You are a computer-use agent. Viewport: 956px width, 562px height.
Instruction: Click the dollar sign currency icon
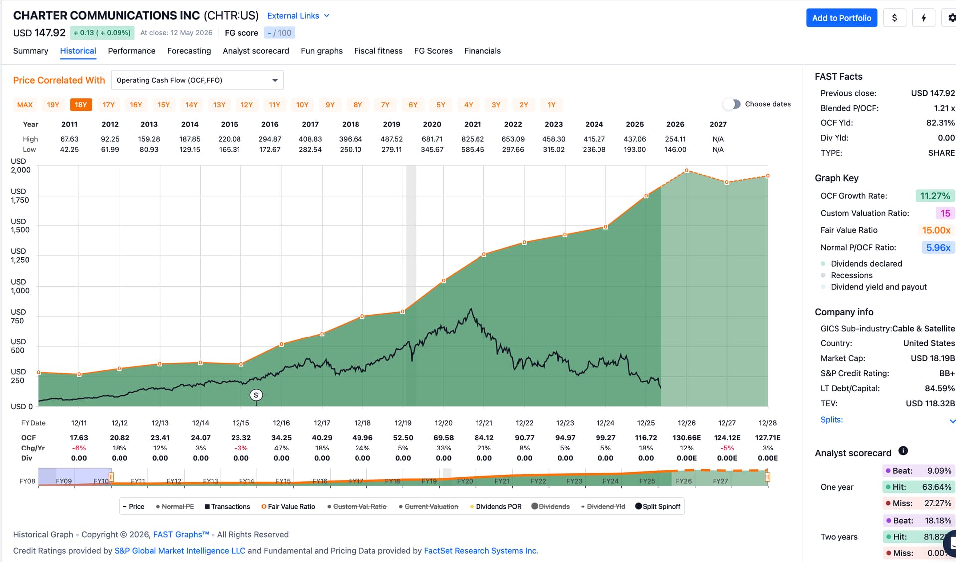(x=894, y=18)
